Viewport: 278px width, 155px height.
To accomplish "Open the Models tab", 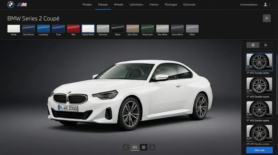I will coord(87,5).
